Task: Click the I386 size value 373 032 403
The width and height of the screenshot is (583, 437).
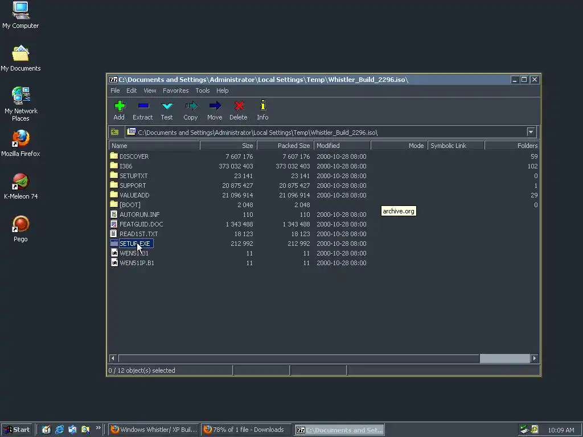Action: coord(236,166)
